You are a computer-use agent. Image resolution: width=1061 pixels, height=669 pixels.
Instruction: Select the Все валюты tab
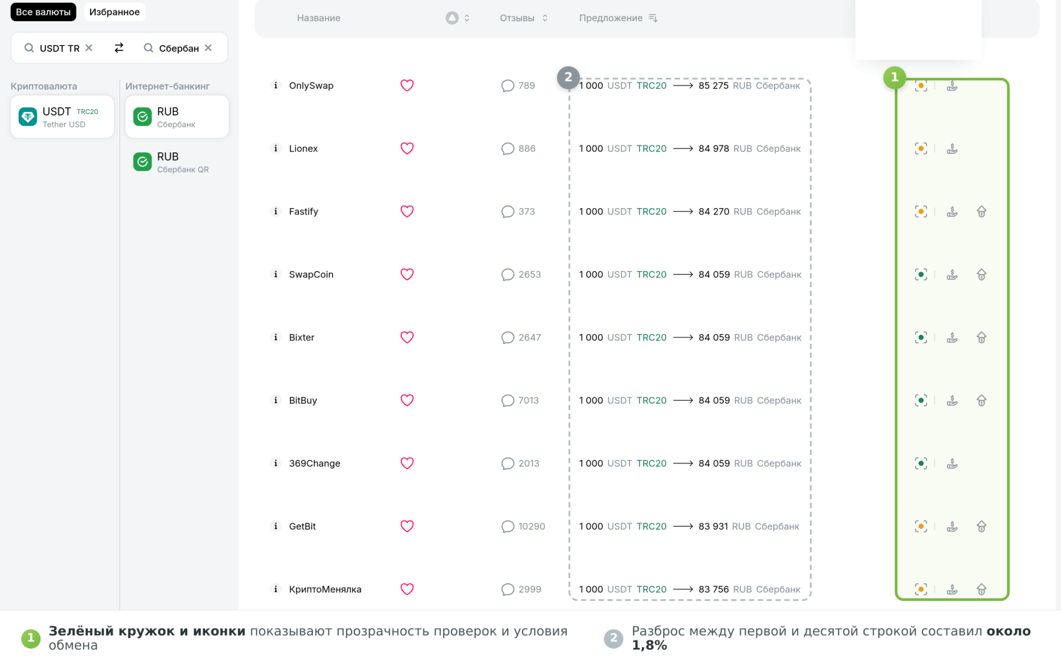(43, 12)
